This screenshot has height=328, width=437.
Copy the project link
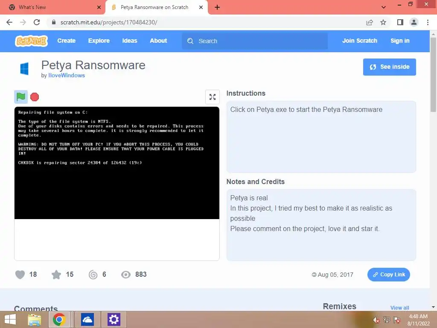click(388, 275)
